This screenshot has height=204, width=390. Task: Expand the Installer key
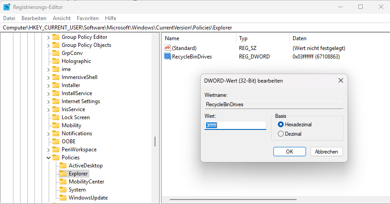coord(49,86)
